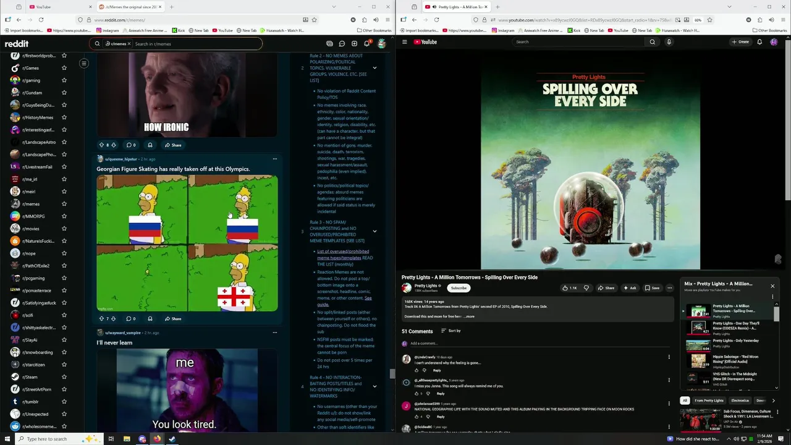Viewport: 791px width, 445px height.
Task: Reload the Reddit browser page
Action: click(41, 20)
